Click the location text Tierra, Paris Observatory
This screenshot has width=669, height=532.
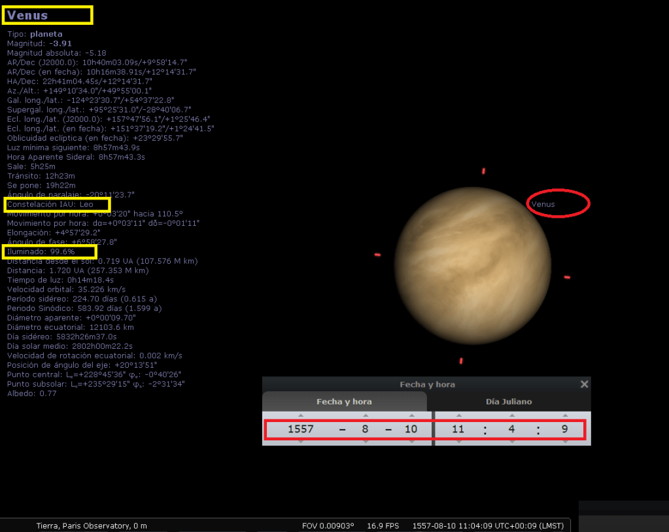[x=92, y=525]
